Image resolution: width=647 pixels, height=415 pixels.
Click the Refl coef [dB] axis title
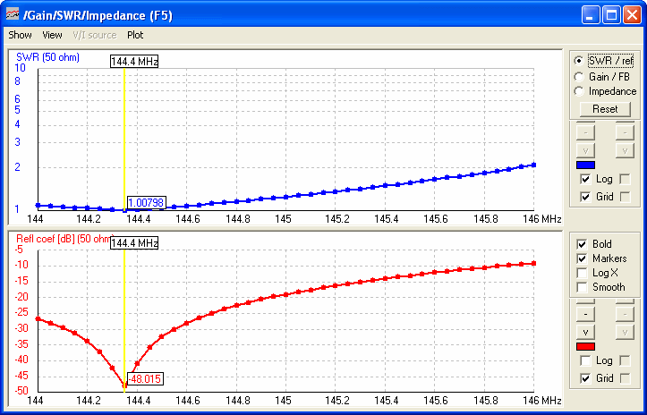click(64, 239)
